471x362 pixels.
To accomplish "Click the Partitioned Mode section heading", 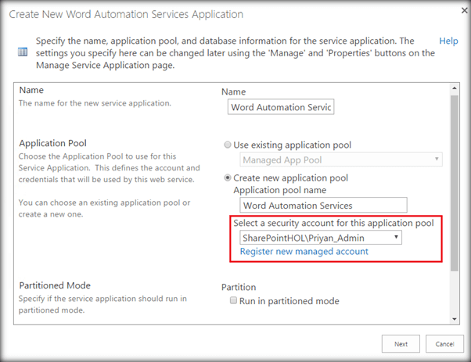I will (59, 286).
